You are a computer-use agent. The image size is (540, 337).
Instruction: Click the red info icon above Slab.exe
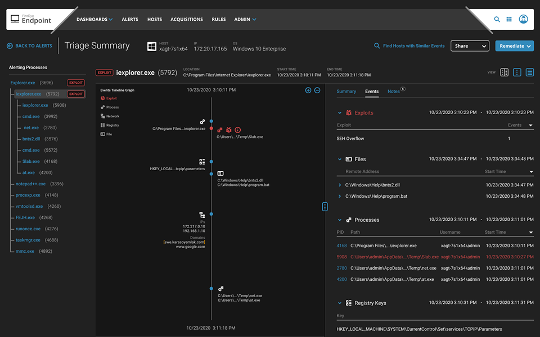(237, 130)
